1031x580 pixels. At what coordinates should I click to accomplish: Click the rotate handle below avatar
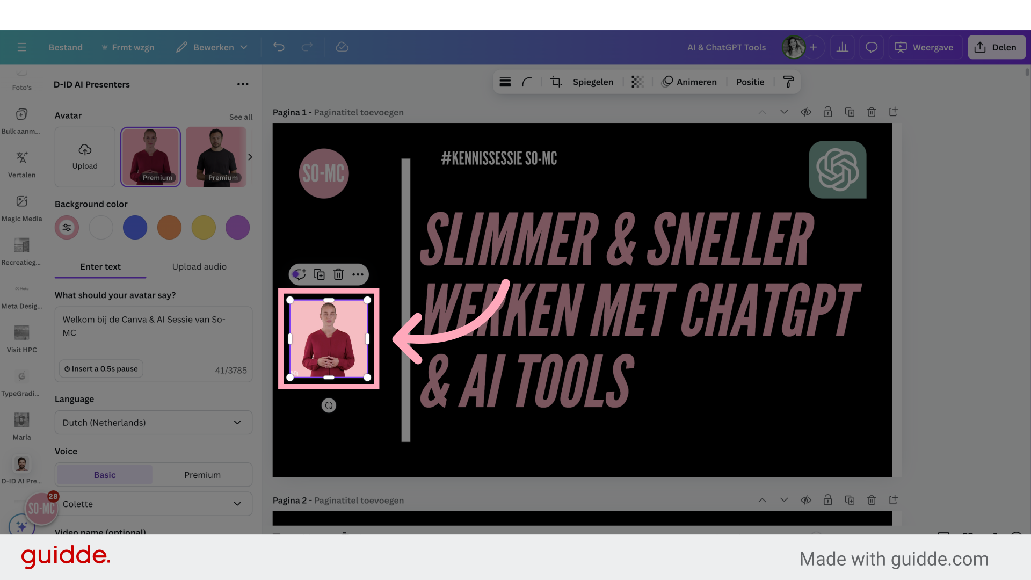click(x=329, y=405)
